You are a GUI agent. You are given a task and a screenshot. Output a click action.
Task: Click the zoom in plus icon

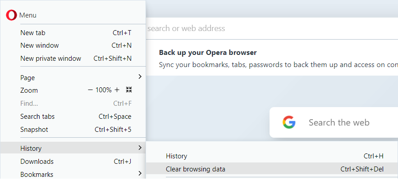117,90
